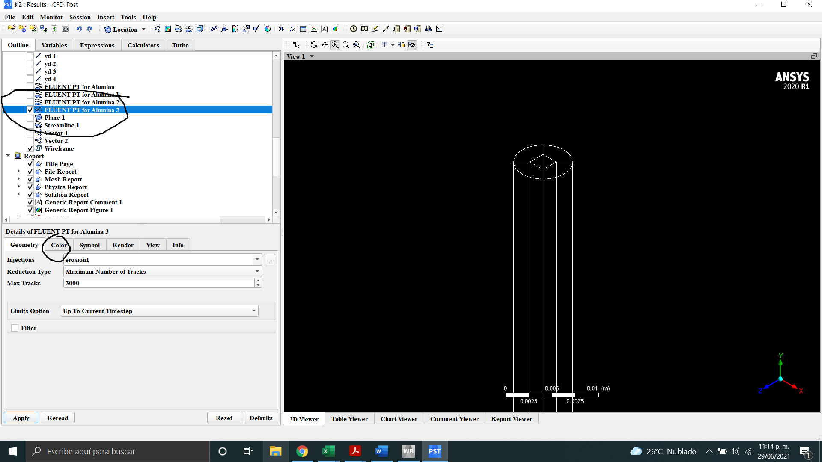Click the Table insert icon
This screenshot has height=462, width=822.
(x=303, y=29)
